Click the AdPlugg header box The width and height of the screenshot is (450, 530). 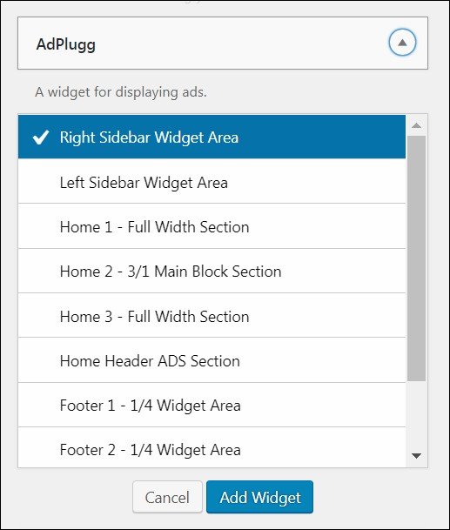point(223,43)
